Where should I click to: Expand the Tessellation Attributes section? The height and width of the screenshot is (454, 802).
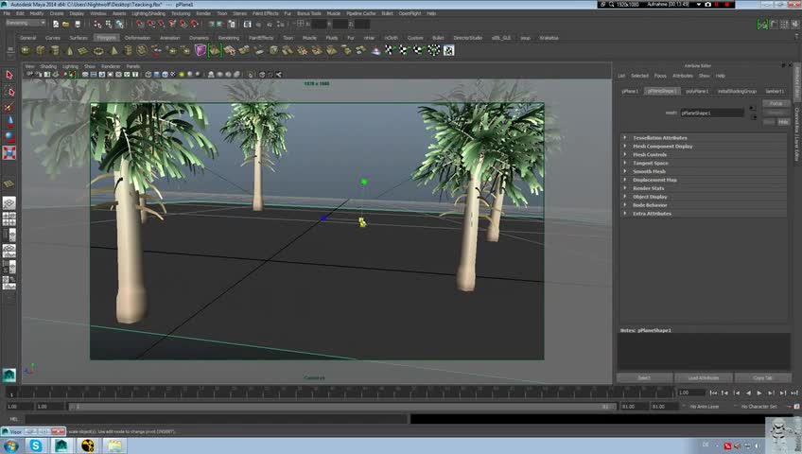(660, 138)
